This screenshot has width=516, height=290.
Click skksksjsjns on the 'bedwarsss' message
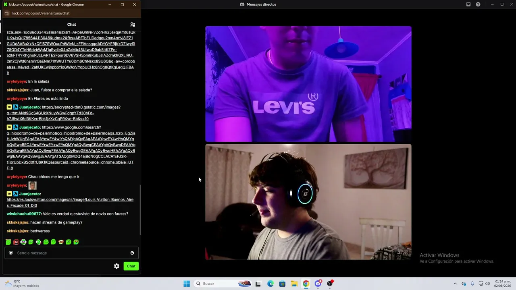click(x=18, y=231)
